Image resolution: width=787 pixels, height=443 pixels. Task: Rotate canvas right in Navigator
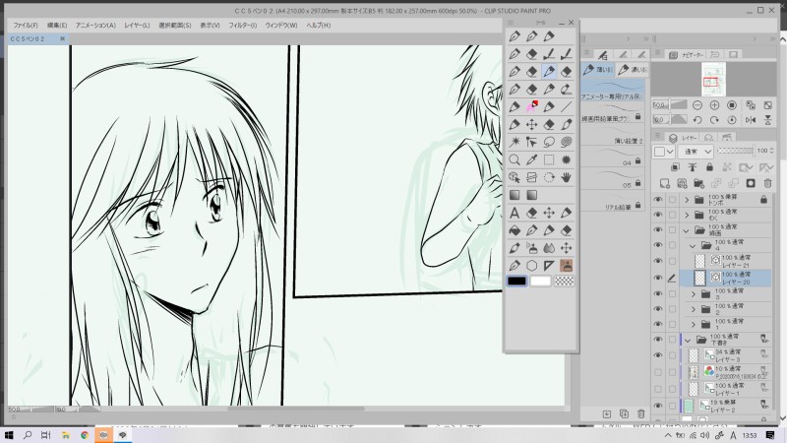(x=714, y=119)
